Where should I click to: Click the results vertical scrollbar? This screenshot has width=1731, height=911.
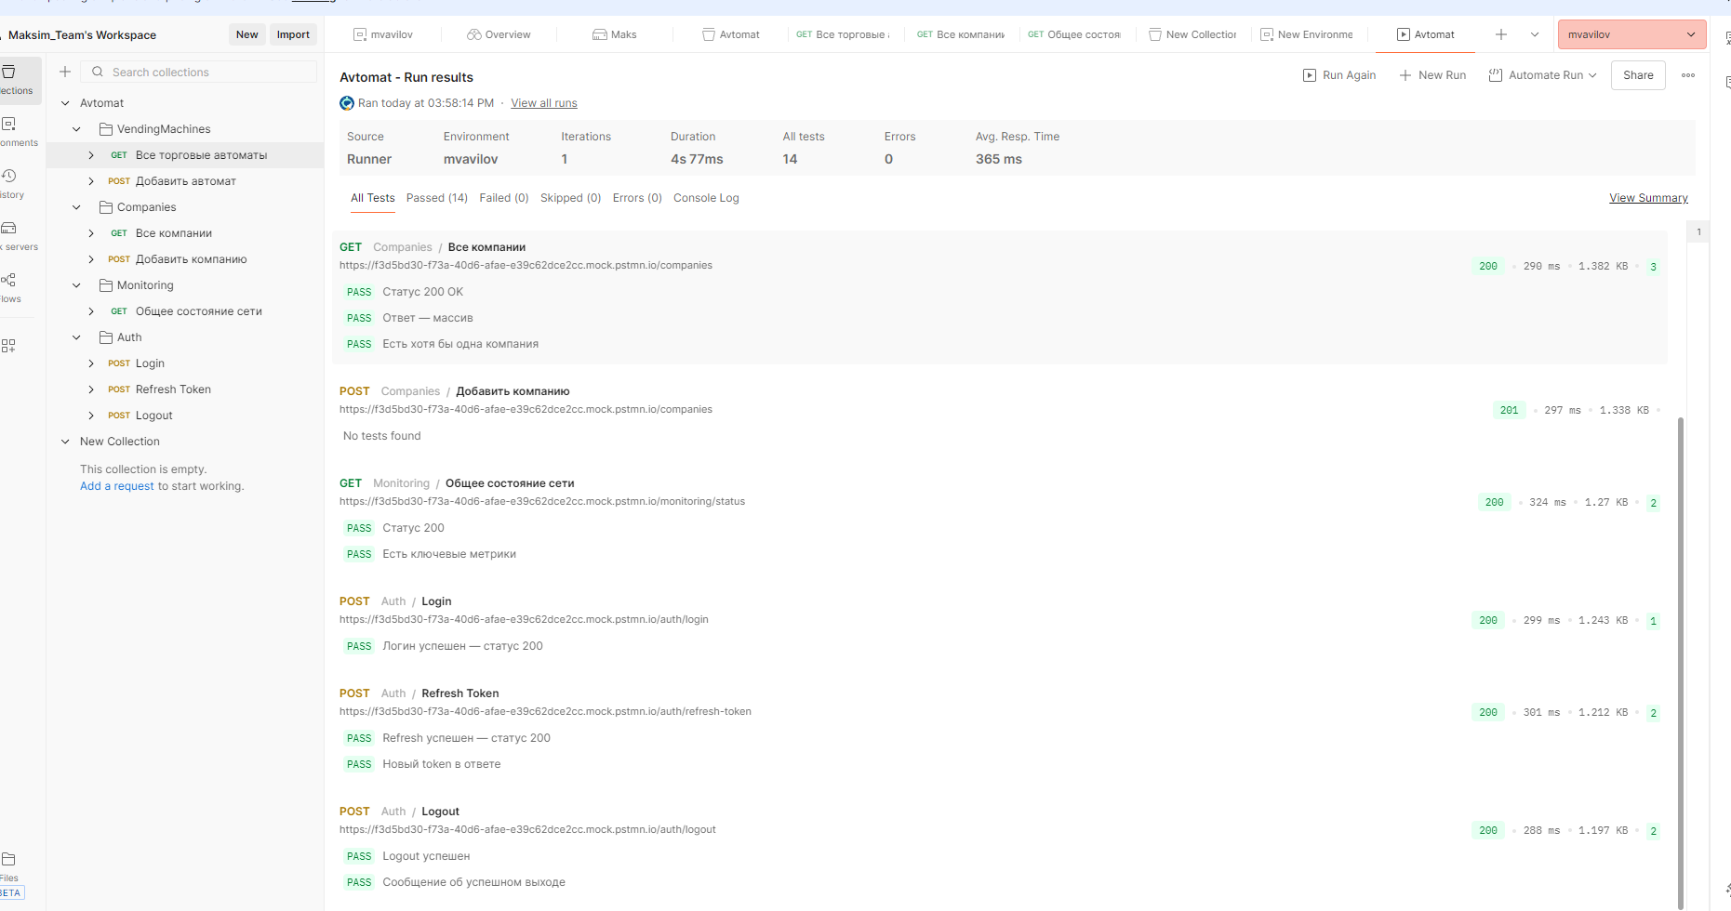pos(1681,651)
